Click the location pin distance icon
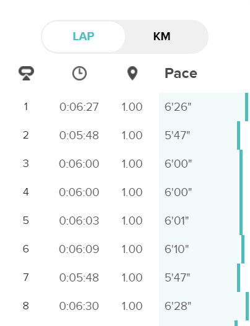The height and width of the screenshot is (326, 250). [x=132, y=74]
